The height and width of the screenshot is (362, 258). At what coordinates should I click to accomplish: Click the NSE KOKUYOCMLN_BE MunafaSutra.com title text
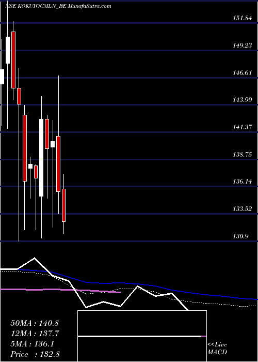pos(58,6)
